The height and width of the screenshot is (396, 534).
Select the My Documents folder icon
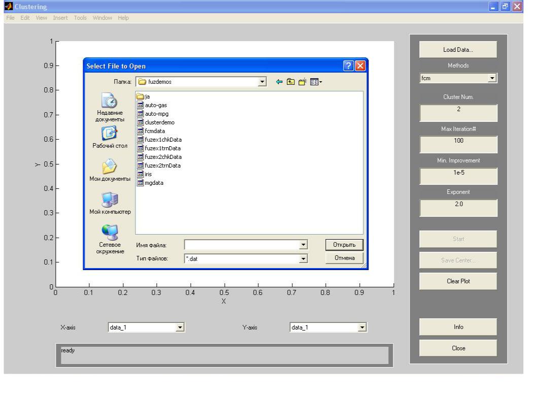click(109, 167)
